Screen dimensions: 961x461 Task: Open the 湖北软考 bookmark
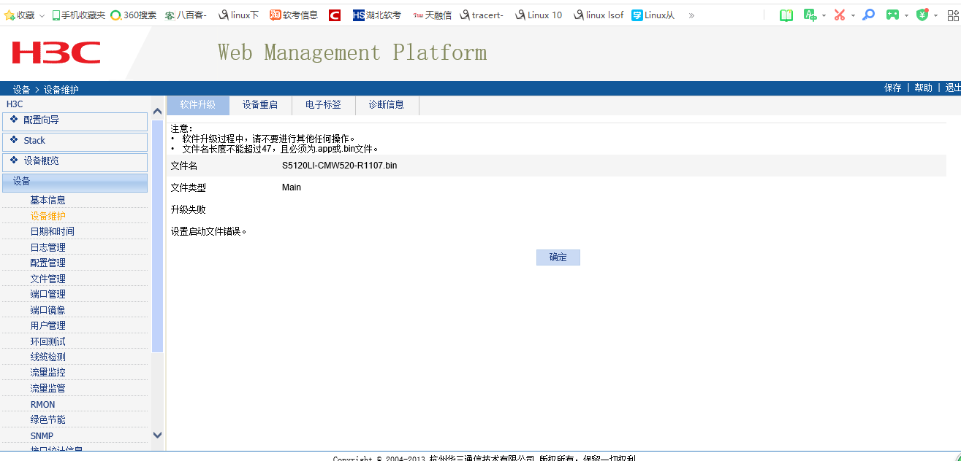click(x=377, y=15)
